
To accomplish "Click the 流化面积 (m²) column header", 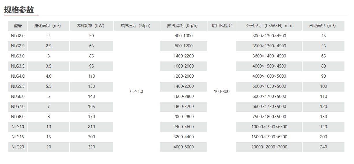I will [49, 26].
